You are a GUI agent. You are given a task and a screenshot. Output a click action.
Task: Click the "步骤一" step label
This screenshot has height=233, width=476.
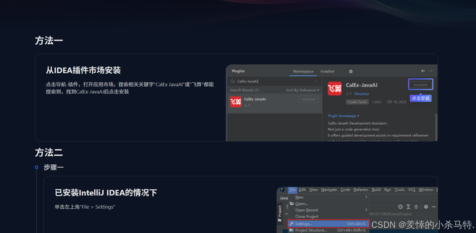tap(54, 167)
